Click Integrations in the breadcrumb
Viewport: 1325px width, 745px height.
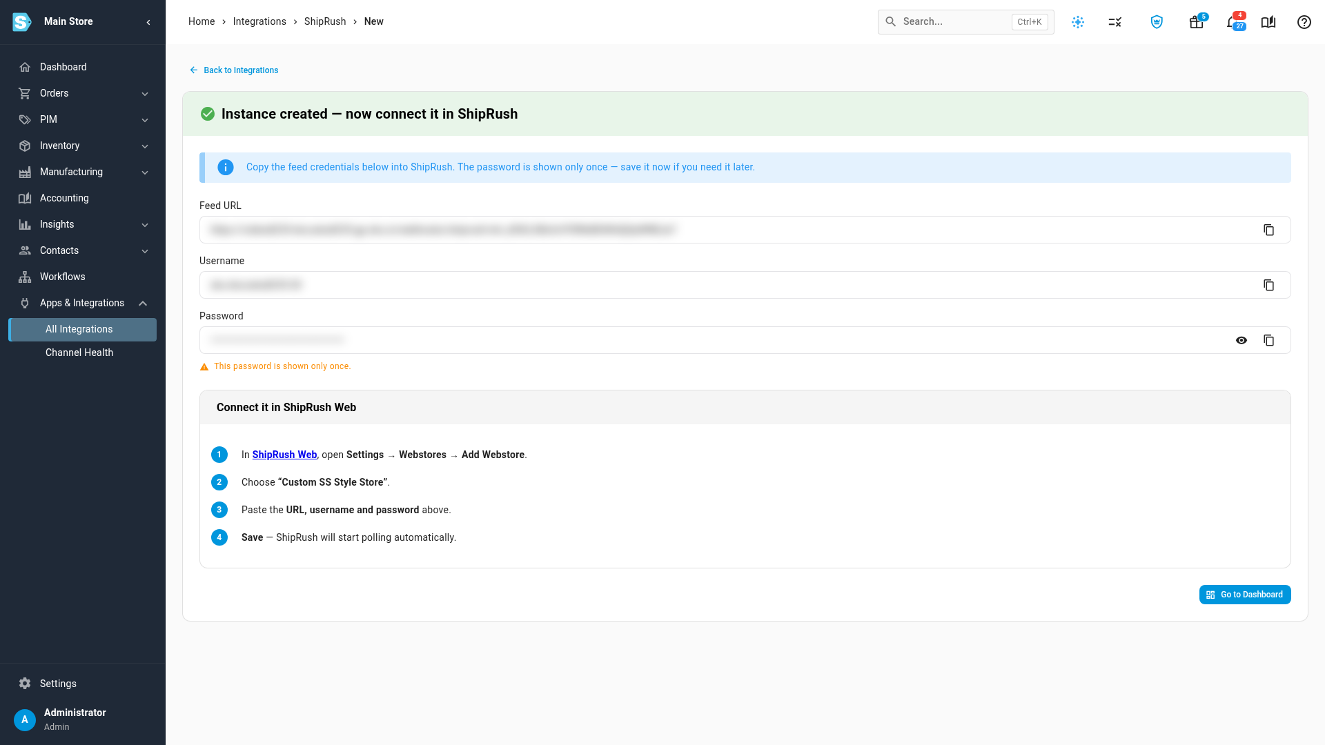pyautogui.click(x=259, y=21)
